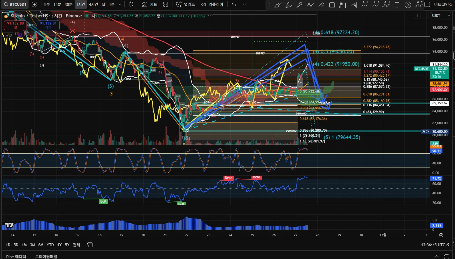Open the Pine 에디터 tab
This screenshot has width=455, height=259.
[16, 256]
